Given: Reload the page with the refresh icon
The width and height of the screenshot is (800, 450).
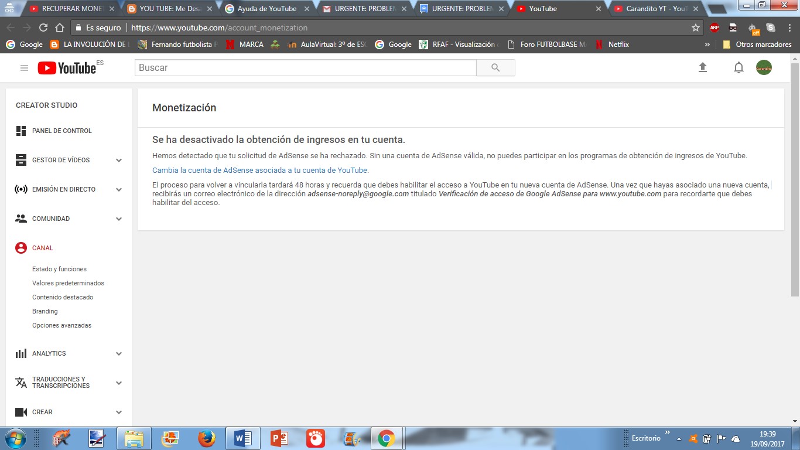Looking at the screenshot, I should (x=43, y=28).
